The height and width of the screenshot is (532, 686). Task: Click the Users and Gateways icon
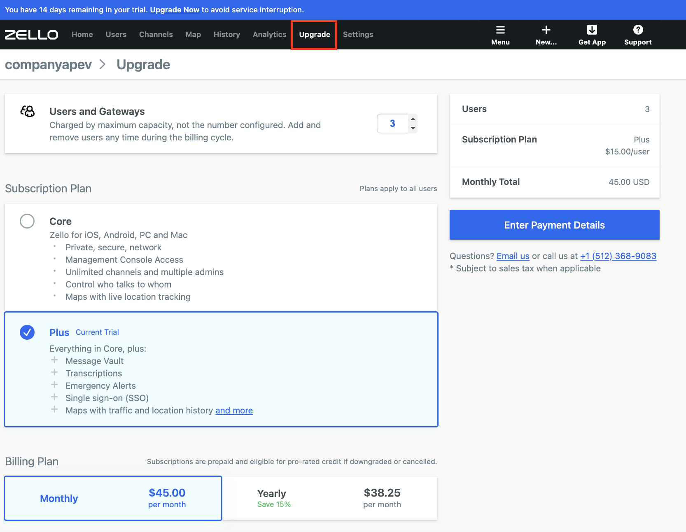(28, 111)
